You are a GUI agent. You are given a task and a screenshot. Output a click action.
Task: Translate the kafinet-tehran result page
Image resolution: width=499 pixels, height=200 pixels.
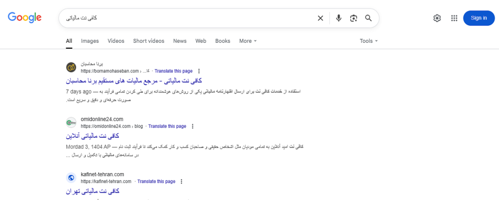tap(156, 182)
